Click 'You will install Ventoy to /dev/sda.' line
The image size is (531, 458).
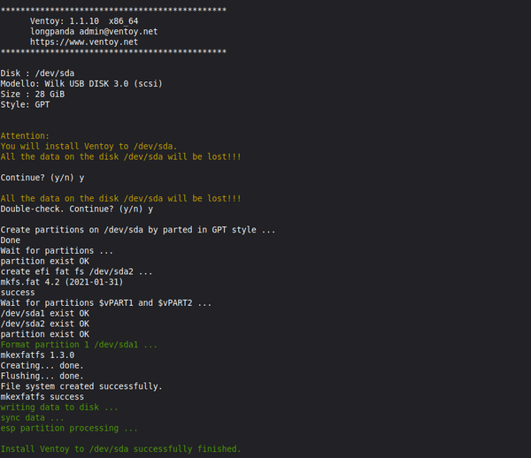88,146
